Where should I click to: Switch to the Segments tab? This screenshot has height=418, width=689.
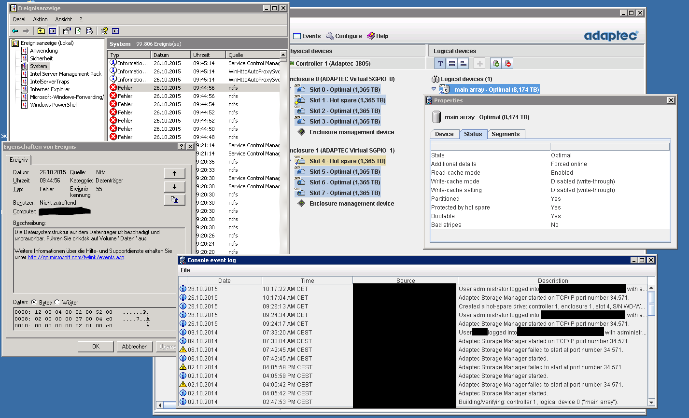506,134
